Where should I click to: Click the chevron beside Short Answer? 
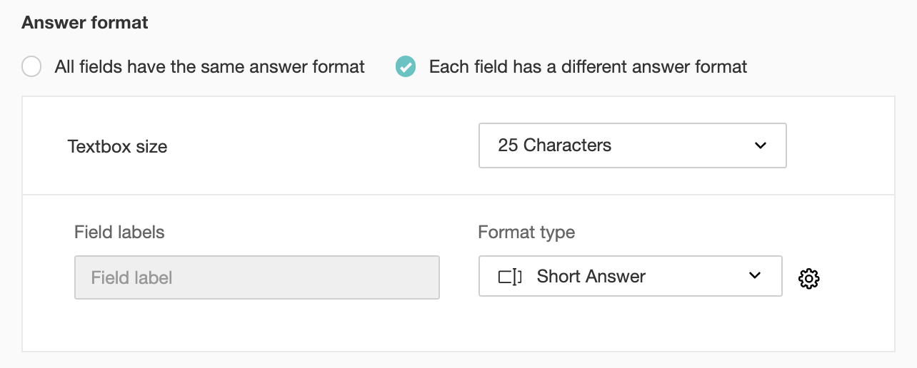(x=755, y=276)
